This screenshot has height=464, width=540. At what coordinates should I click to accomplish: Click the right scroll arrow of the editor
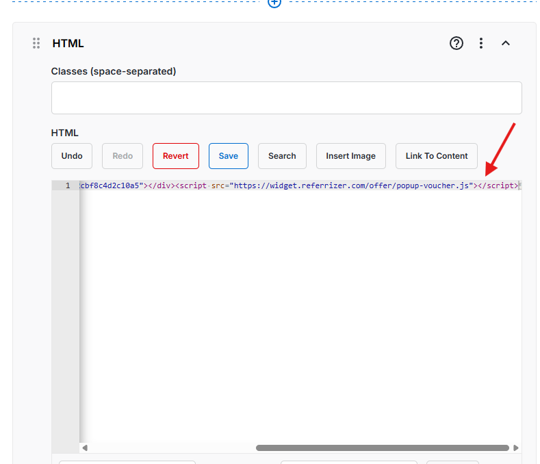(x=515, y=448)
